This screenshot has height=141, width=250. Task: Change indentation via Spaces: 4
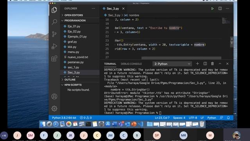click(179, 118)
